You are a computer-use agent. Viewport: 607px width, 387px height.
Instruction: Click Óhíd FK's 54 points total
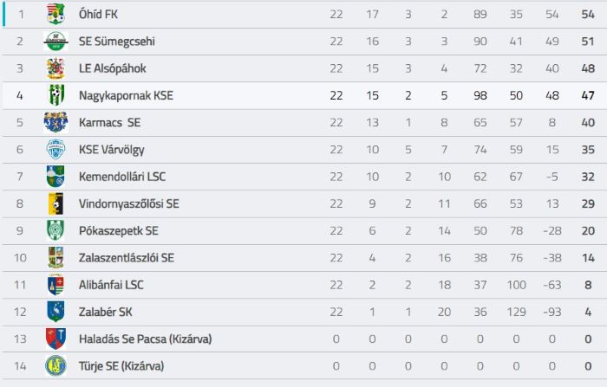click(588, 15)
